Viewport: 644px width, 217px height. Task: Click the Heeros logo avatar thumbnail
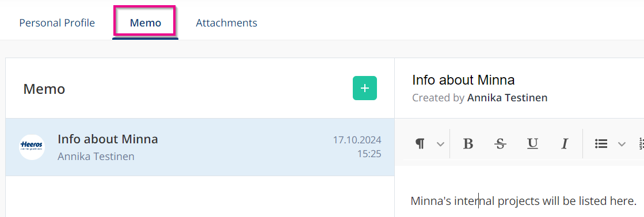tap(32, 147)
